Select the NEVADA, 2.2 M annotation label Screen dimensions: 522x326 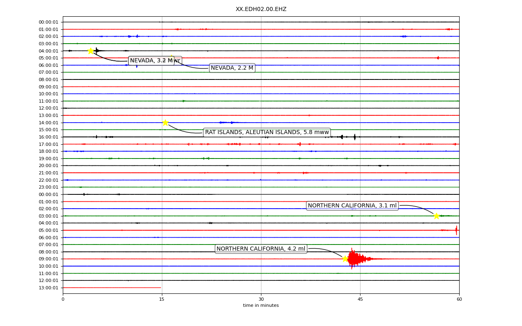(232, 68)
